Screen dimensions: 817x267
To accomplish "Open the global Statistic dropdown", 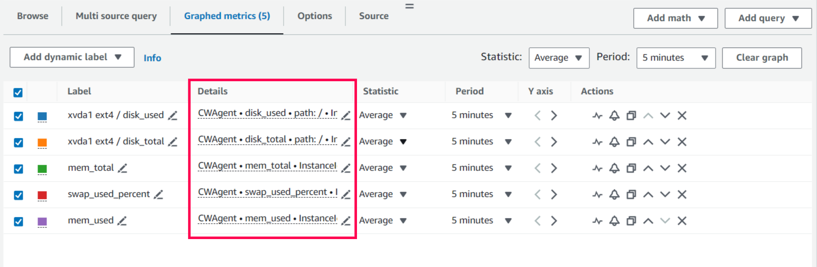I will tap(559, 58).
